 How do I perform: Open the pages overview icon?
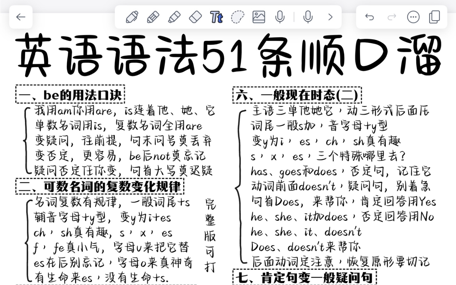434,17
